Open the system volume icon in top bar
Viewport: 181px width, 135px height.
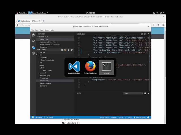[158, 13]
